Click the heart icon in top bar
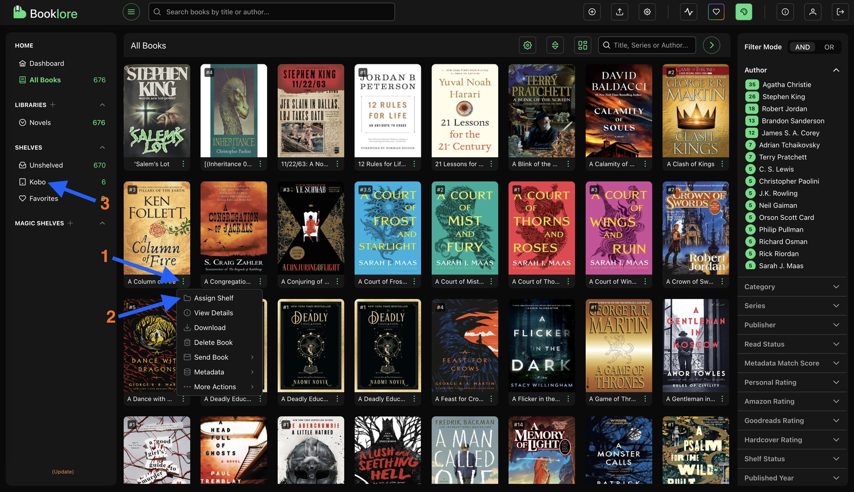Image resolution: width=854 pixels, height=492 pixels. 716,12
